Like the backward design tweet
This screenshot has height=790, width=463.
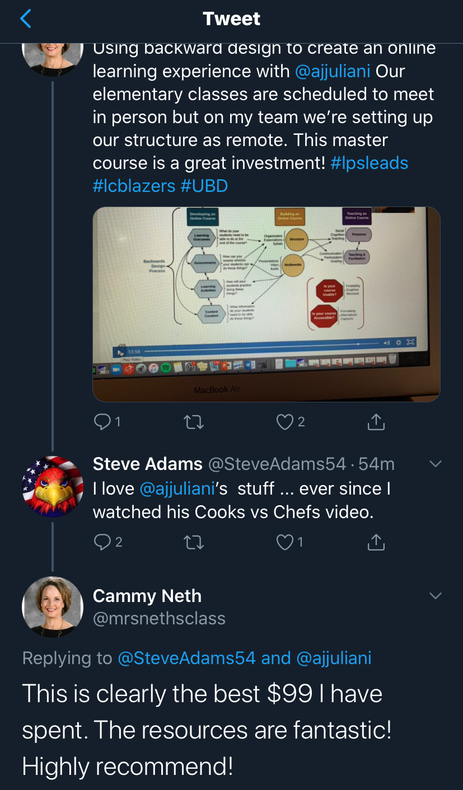pyautogui.click(x=285, y=422)
